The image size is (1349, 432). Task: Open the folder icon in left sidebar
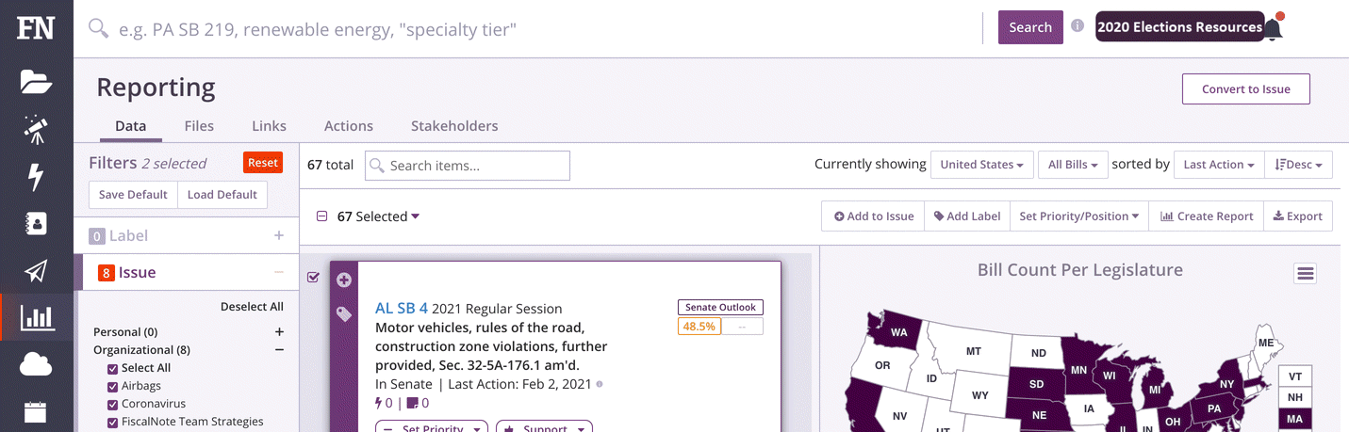(x=36, y=82)
